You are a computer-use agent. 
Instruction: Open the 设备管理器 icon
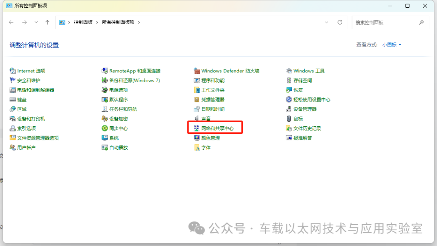pyautogui.click(x=289, y=109)
